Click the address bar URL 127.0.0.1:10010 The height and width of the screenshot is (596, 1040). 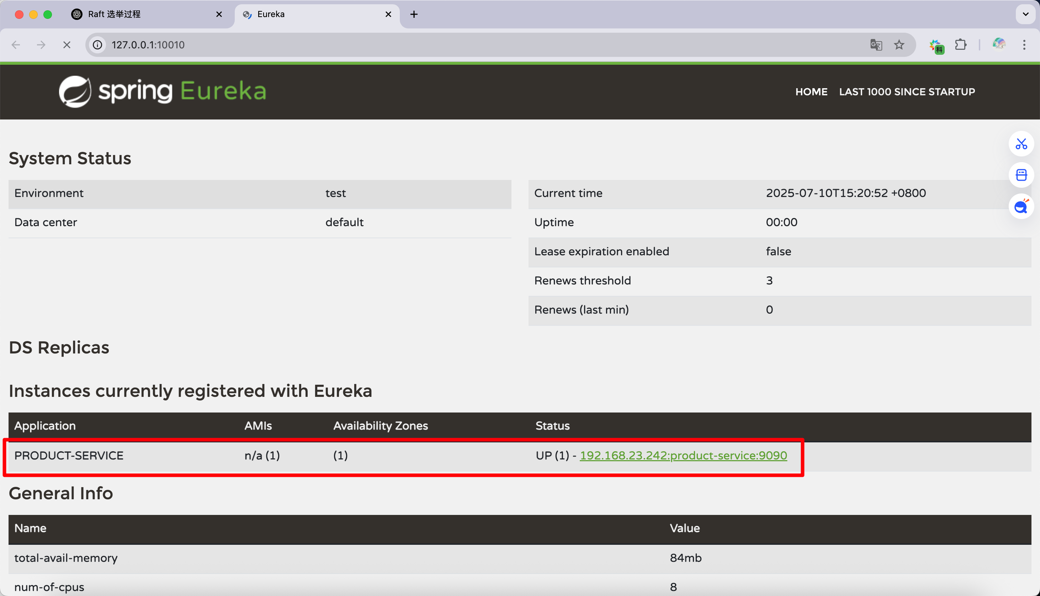(x=148, y=44)
